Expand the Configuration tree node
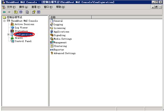164x112 pixels. pyautogui.click(x=8, y=35)
